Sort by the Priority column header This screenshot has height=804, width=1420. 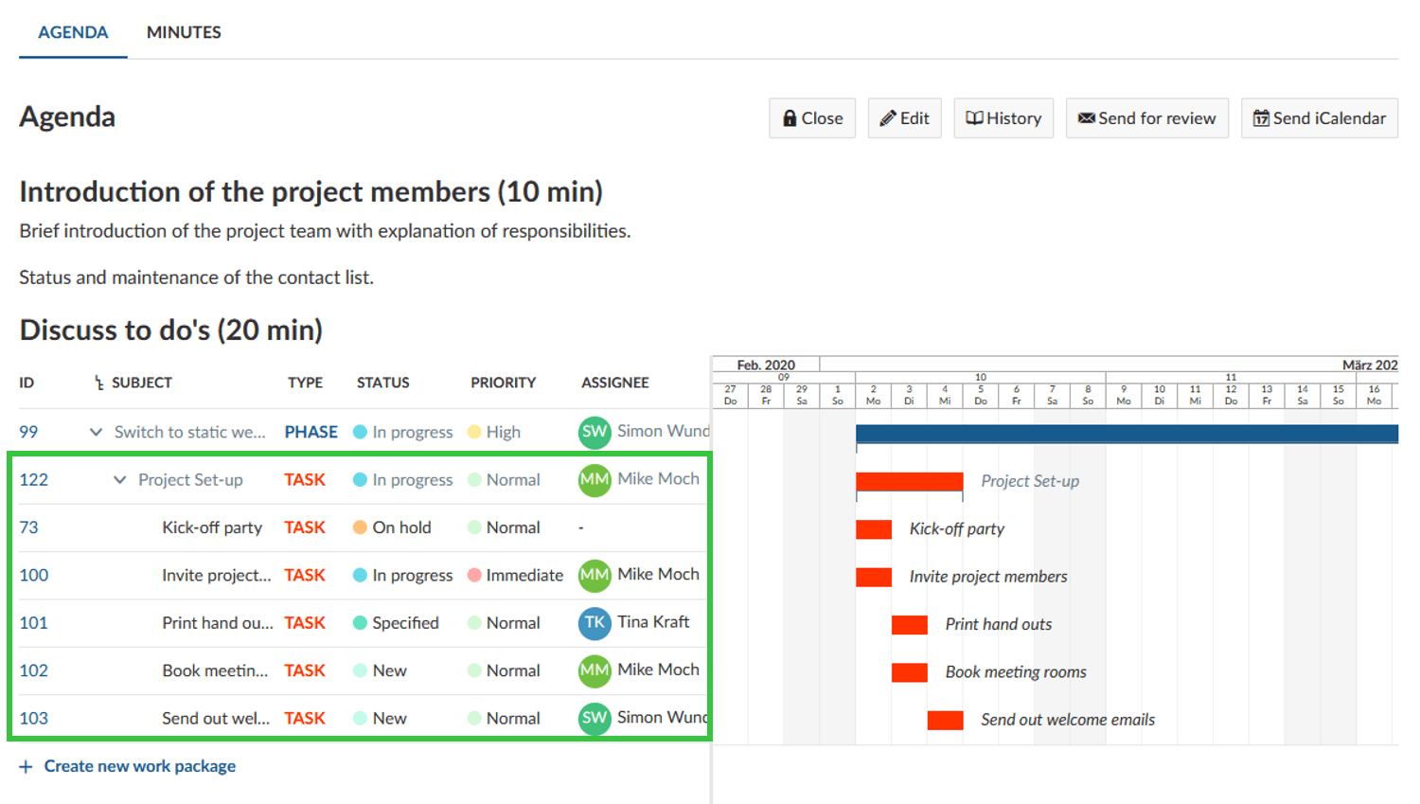click(503, 383)
